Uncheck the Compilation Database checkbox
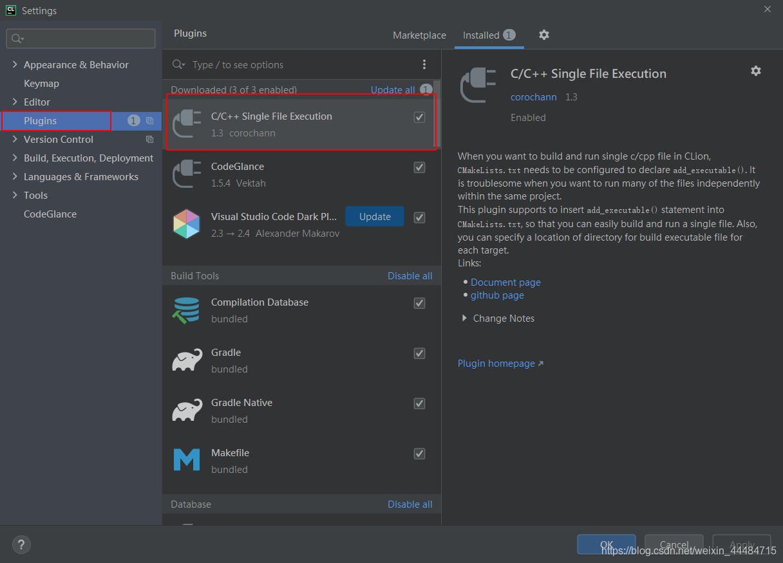 (419, 303)
